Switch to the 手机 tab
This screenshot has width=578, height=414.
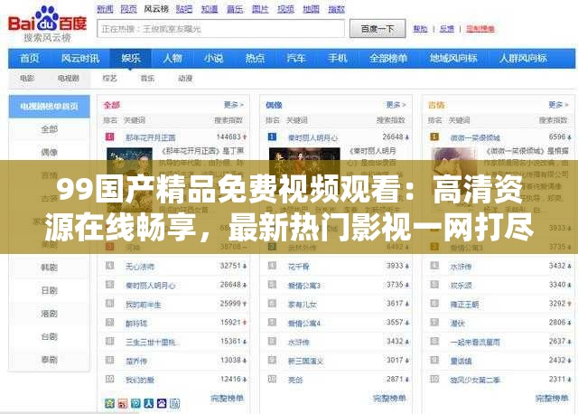[x=338, y=58]
